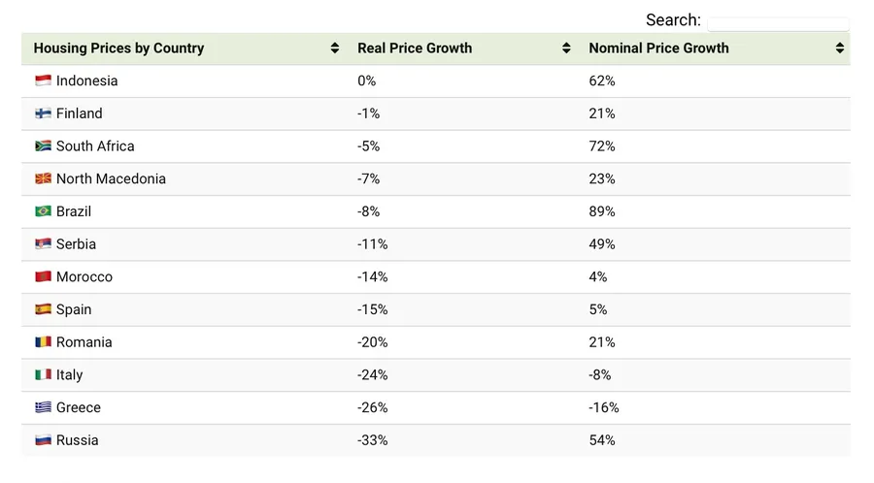Click Brazil's 89% nominal growth cell
Viewport: 874px width, 483px height.
[602, 211]
